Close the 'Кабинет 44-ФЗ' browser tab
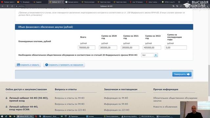Viewport: 210px width, 118px height. (63, 2)
